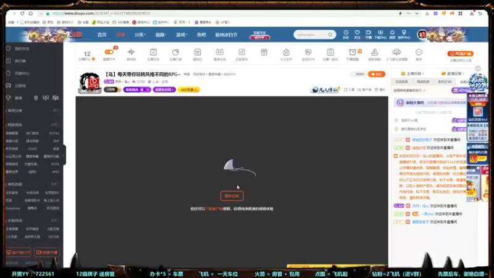Image resolution: width=494 pixels, height=278 pixels.
Task: Open the 主播口袋 wallet icon
Action: click(x=175, y=54)
